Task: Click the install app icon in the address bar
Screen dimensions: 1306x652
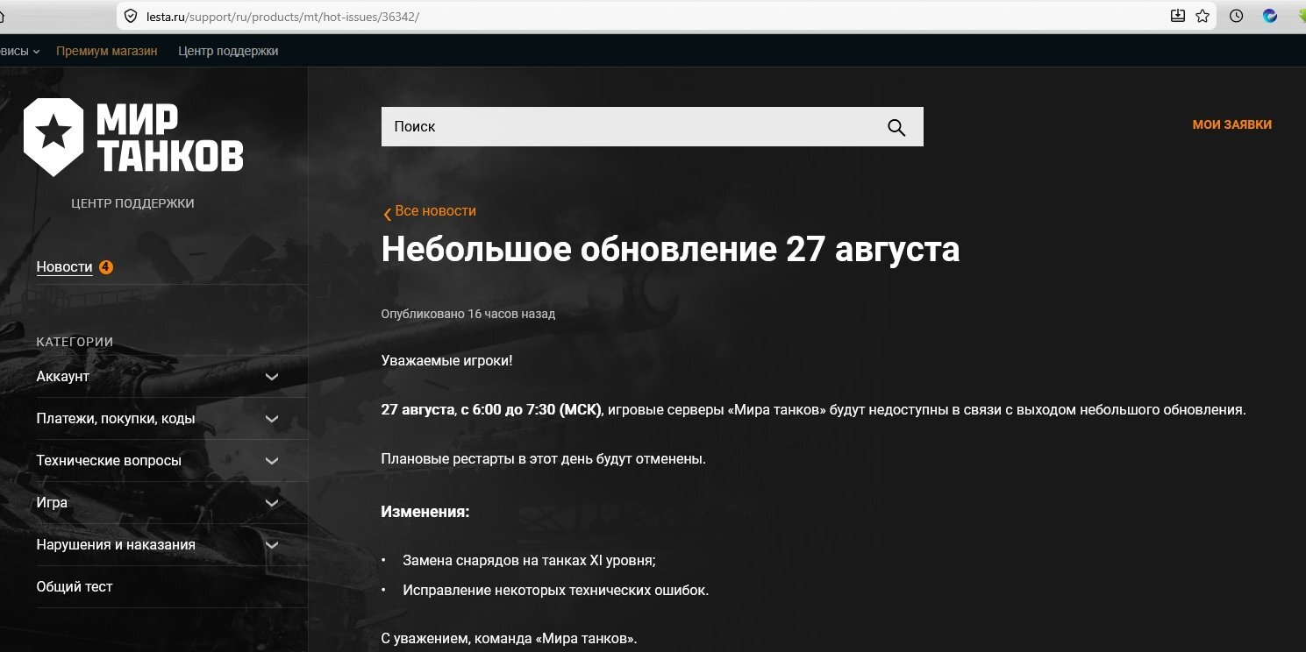Action: (x=1178, y=16)
